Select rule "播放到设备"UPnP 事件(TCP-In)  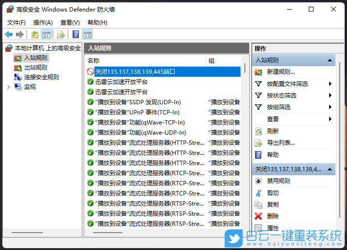tap(164, 112)
